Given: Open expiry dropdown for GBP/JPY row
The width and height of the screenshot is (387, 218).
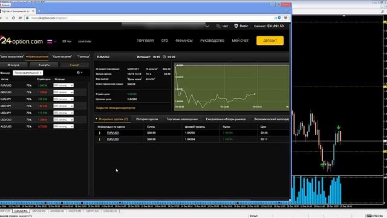Looking at the screenshot, I should point(63,106).
